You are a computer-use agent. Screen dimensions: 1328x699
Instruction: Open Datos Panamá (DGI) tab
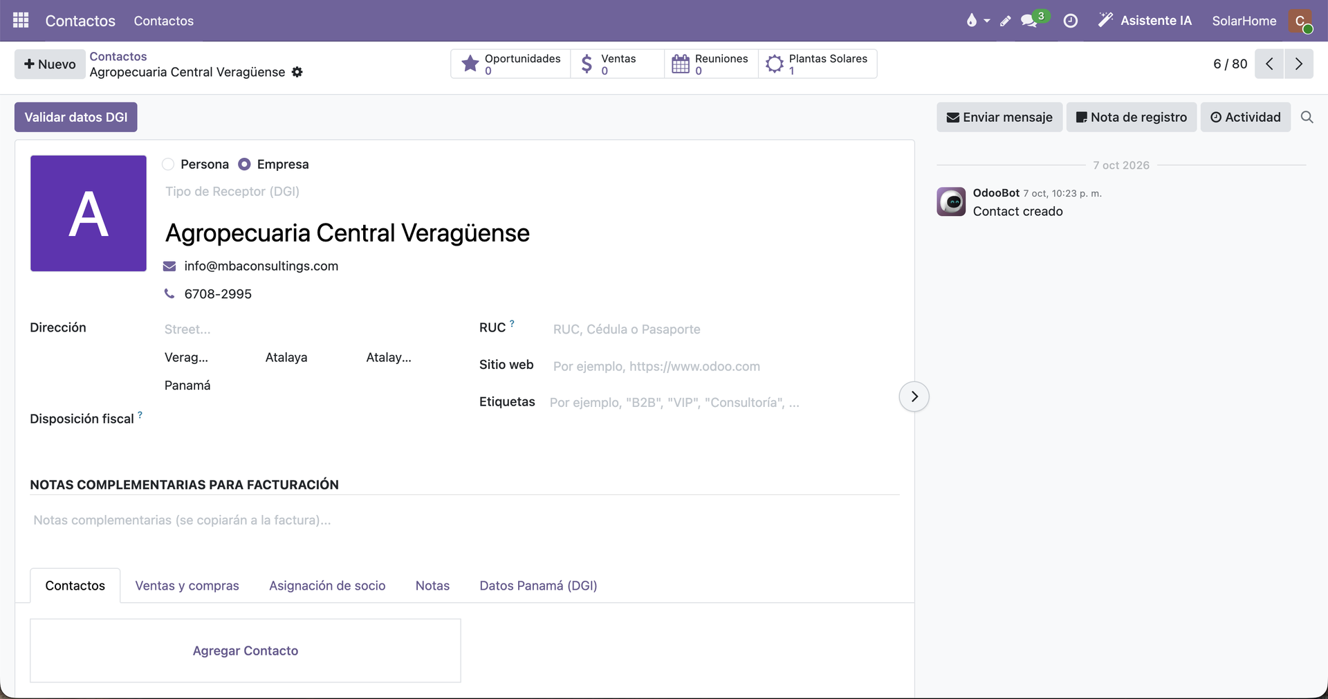[x=538, y=585]
